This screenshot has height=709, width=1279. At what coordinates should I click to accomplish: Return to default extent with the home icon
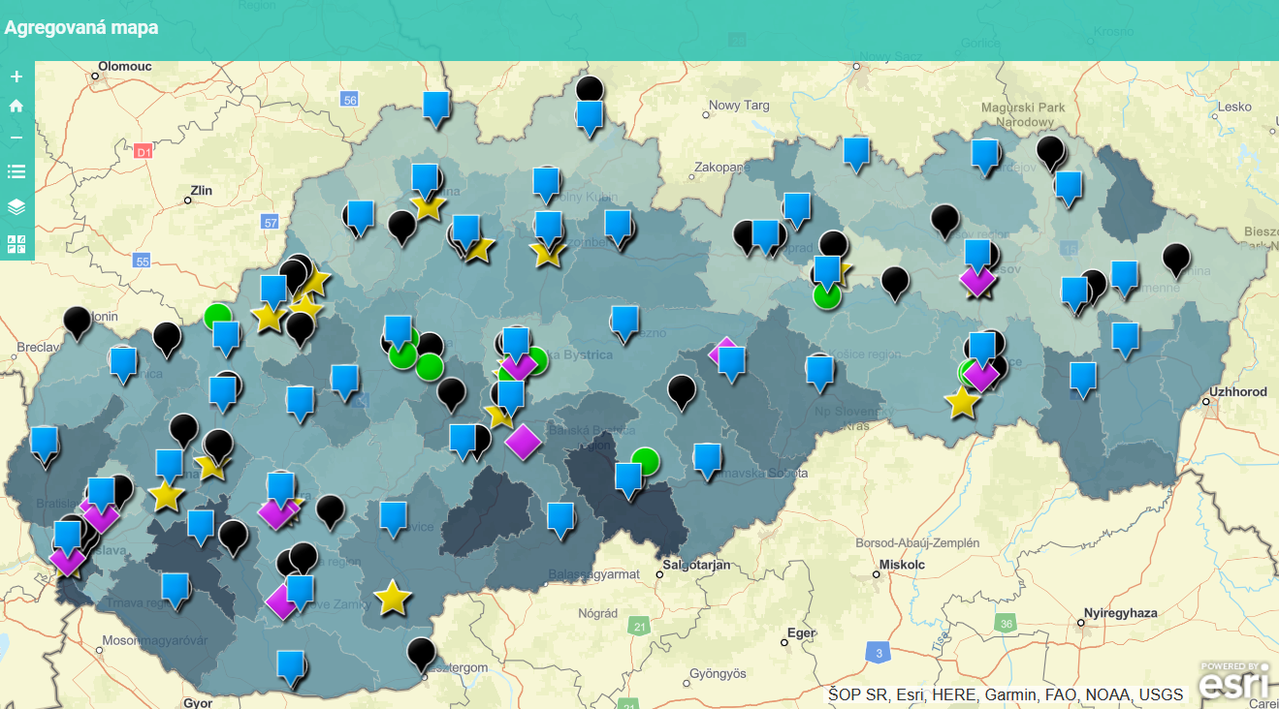[15, 106]
